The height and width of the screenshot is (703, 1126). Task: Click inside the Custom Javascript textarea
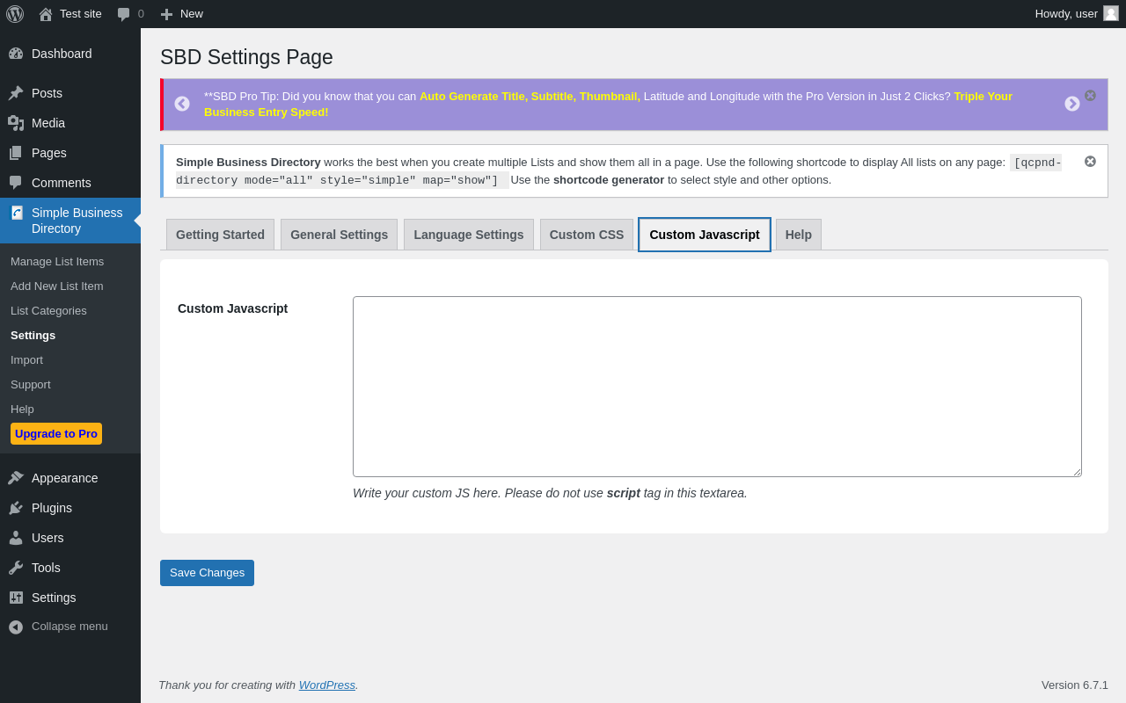click(x=717, y=387)
